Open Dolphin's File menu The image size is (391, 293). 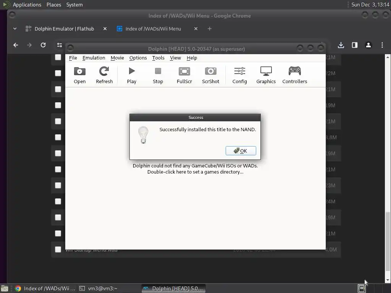[73, 58]
